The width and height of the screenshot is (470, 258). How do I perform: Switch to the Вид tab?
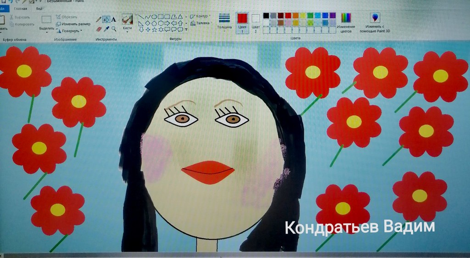click(39, 9)
